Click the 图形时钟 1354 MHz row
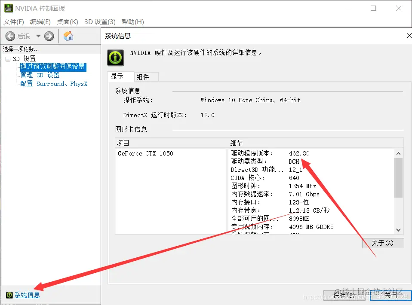 point(274,186)
